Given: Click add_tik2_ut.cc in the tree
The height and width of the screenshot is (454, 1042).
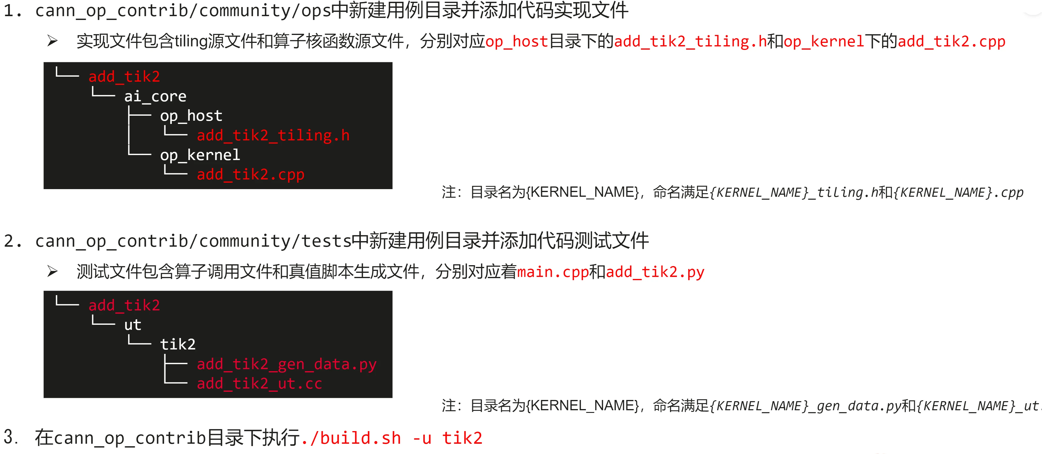Looking at the screenshot, I should [x=259, y=384].
